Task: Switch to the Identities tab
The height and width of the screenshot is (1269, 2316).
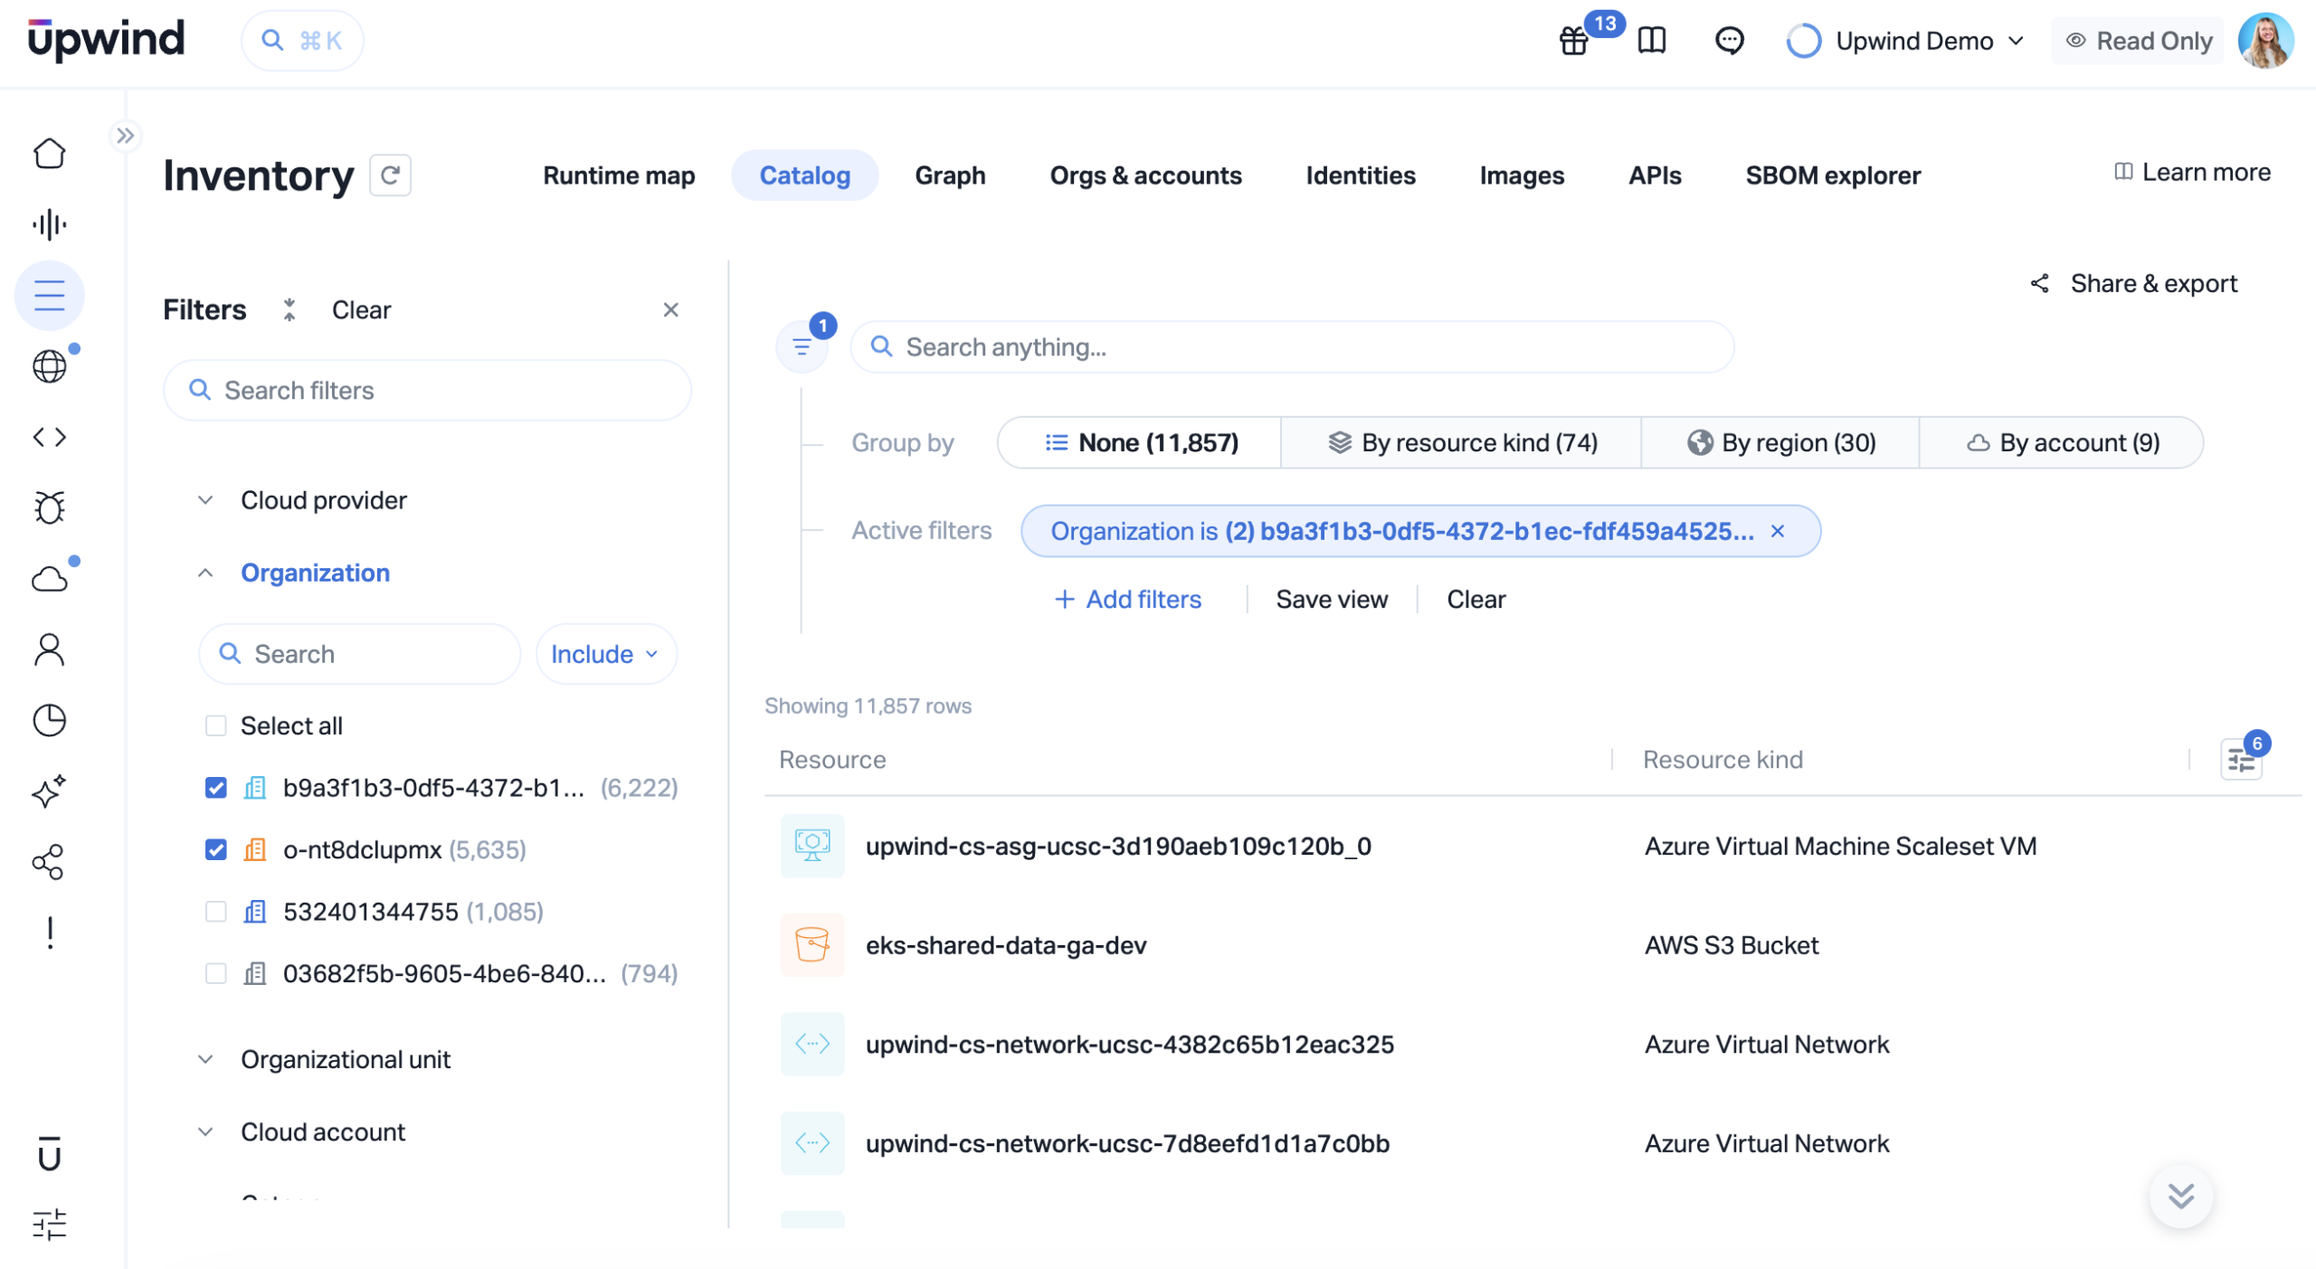Action: (x=1360, y=175)
